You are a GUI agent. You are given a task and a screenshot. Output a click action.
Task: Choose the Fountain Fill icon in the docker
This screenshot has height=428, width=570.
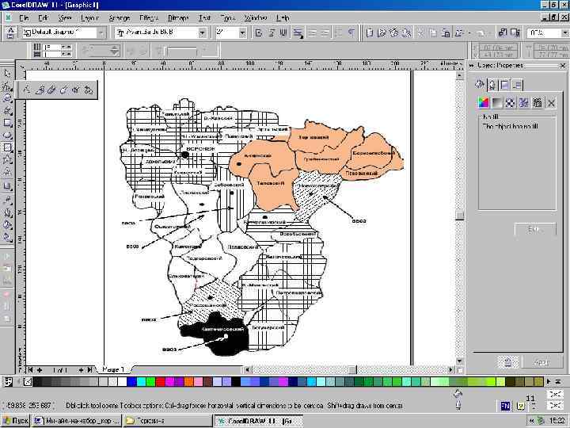point(496,102)
